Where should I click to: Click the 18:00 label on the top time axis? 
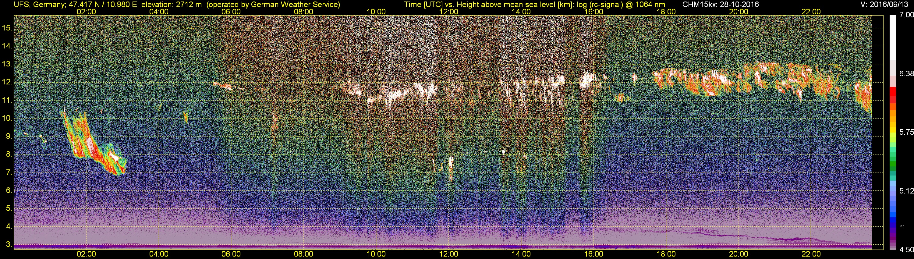[666, 12]
